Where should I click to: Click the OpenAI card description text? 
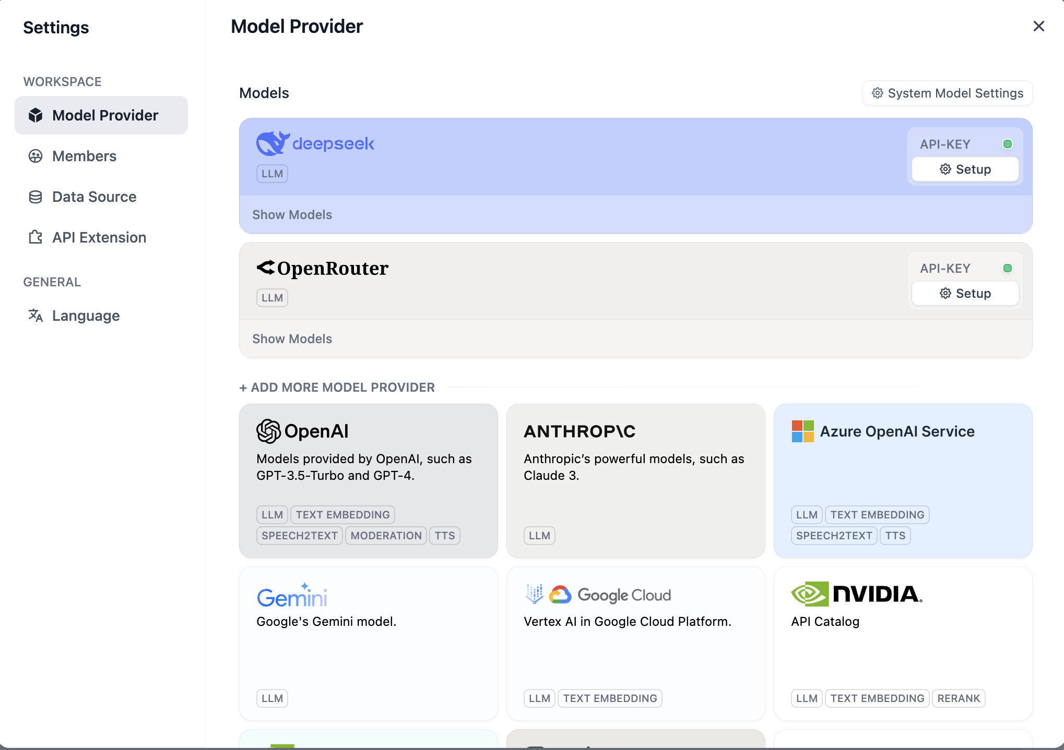[364, 467]
